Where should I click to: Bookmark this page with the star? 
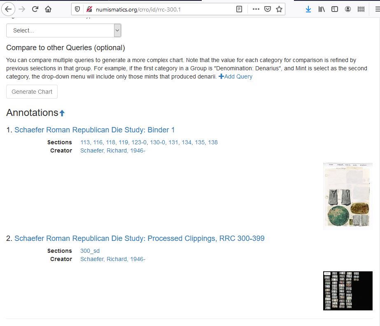click(x=279, y=9)
